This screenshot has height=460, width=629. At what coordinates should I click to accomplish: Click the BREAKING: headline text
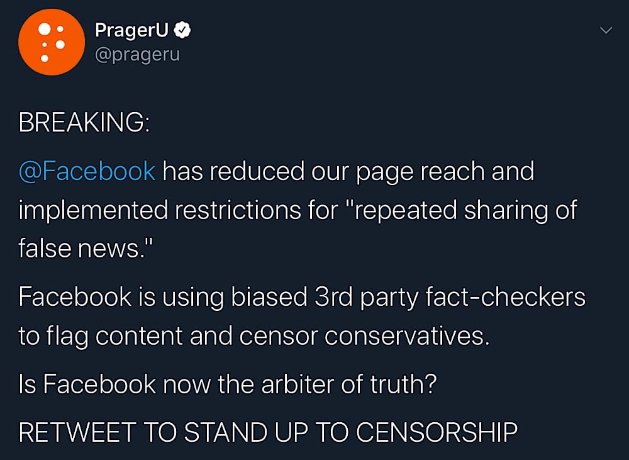tap(84, 122)
